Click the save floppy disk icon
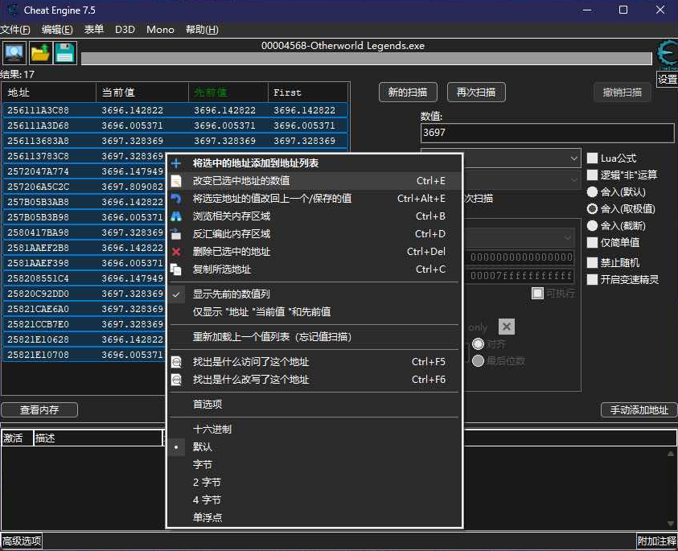Viewport: 678px width, 551px height. (65, 53)
